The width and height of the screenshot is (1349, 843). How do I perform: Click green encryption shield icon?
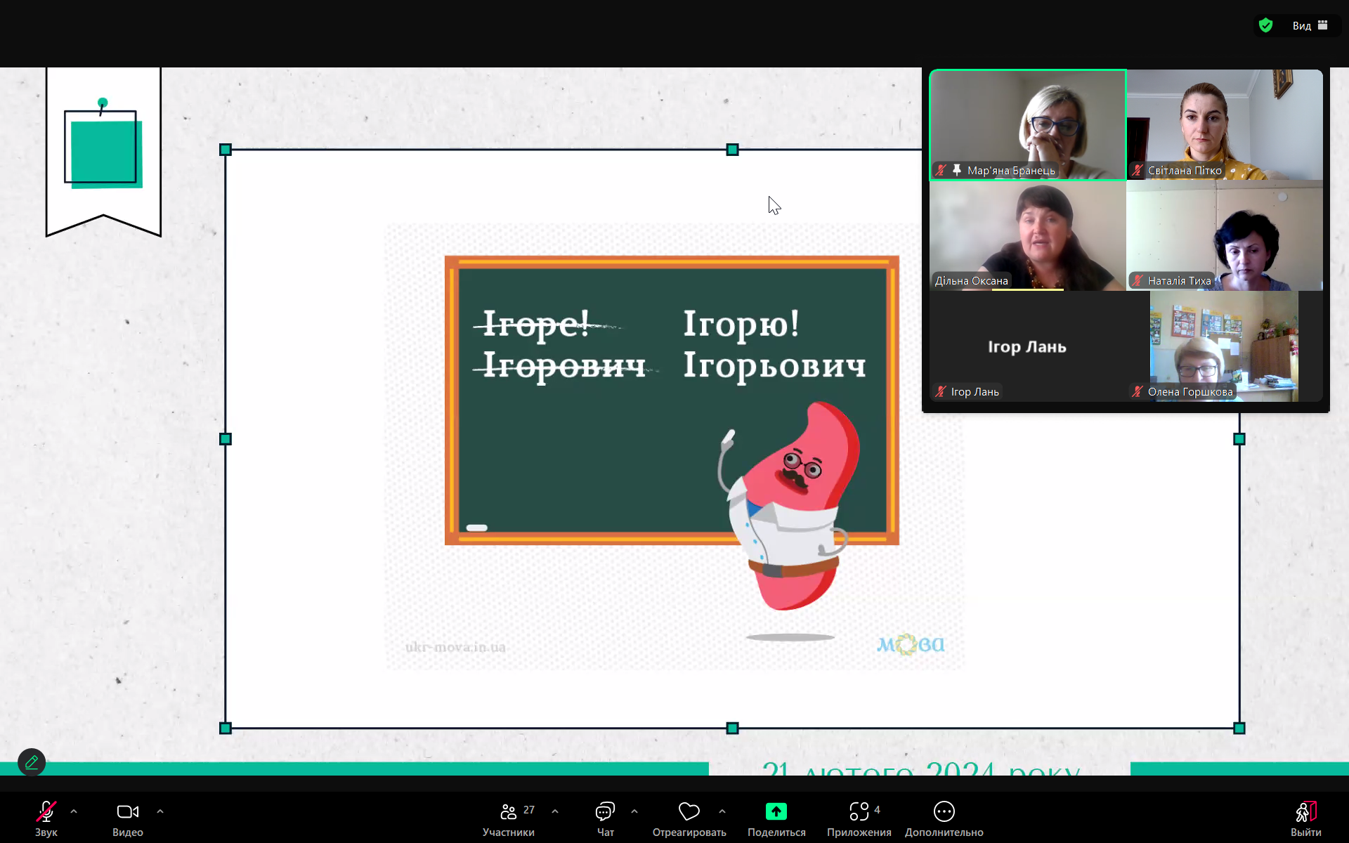(x=1265, y=26)
